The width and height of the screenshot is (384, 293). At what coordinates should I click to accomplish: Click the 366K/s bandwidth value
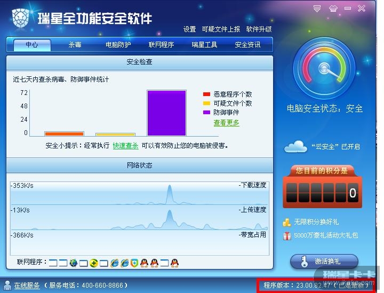point(22,235)
